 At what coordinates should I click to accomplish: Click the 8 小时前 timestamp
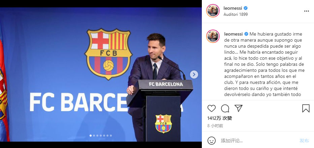coord(215,126)
